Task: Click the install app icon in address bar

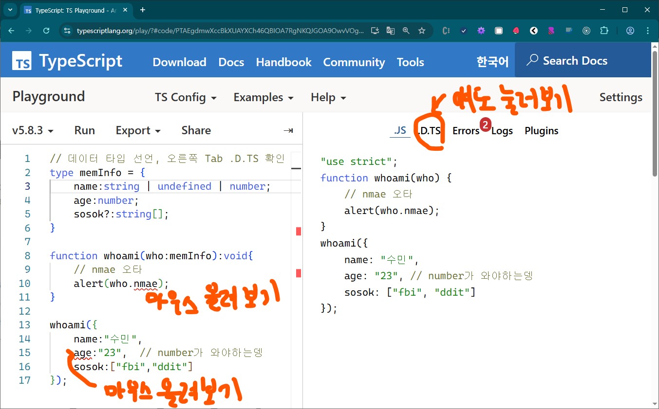Action: tap(375, 31)
